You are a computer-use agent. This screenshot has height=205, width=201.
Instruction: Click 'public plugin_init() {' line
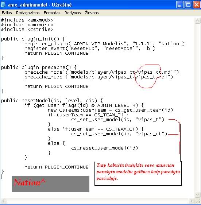pos(33,39)
